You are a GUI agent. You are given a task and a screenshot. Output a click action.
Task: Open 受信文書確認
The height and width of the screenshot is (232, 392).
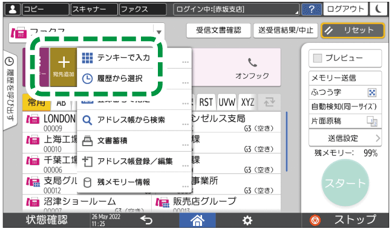[x=218, y=30]
